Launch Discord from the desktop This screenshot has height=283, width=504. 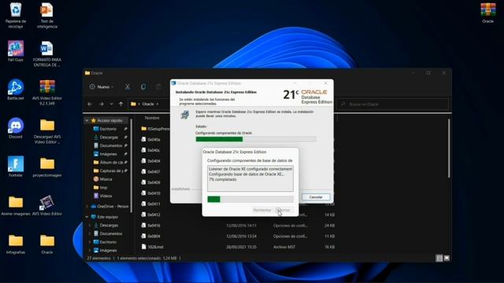[16, 128]
